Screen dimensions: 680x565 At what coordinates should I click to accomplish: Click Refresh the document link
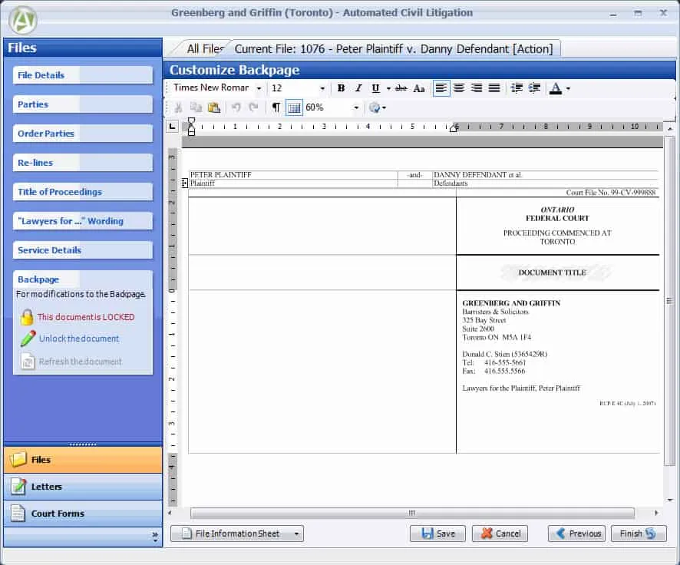81,362
